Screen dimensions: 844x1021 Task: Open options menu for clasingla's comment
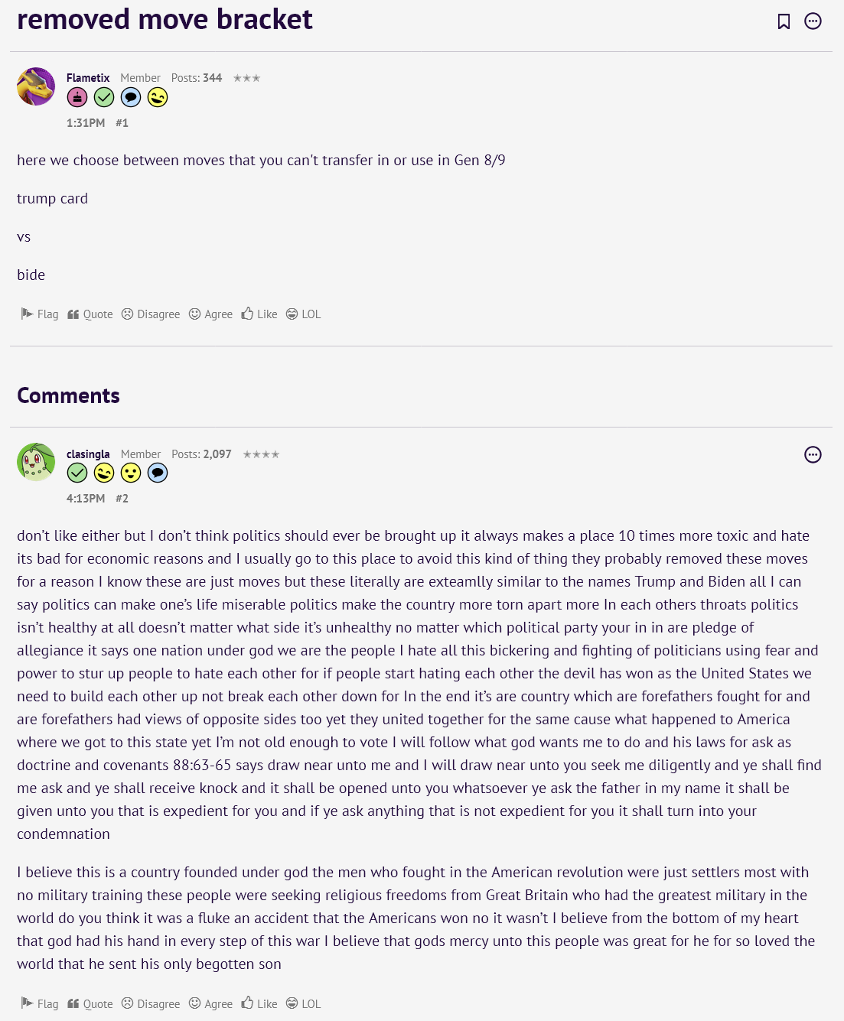[813, 455]
